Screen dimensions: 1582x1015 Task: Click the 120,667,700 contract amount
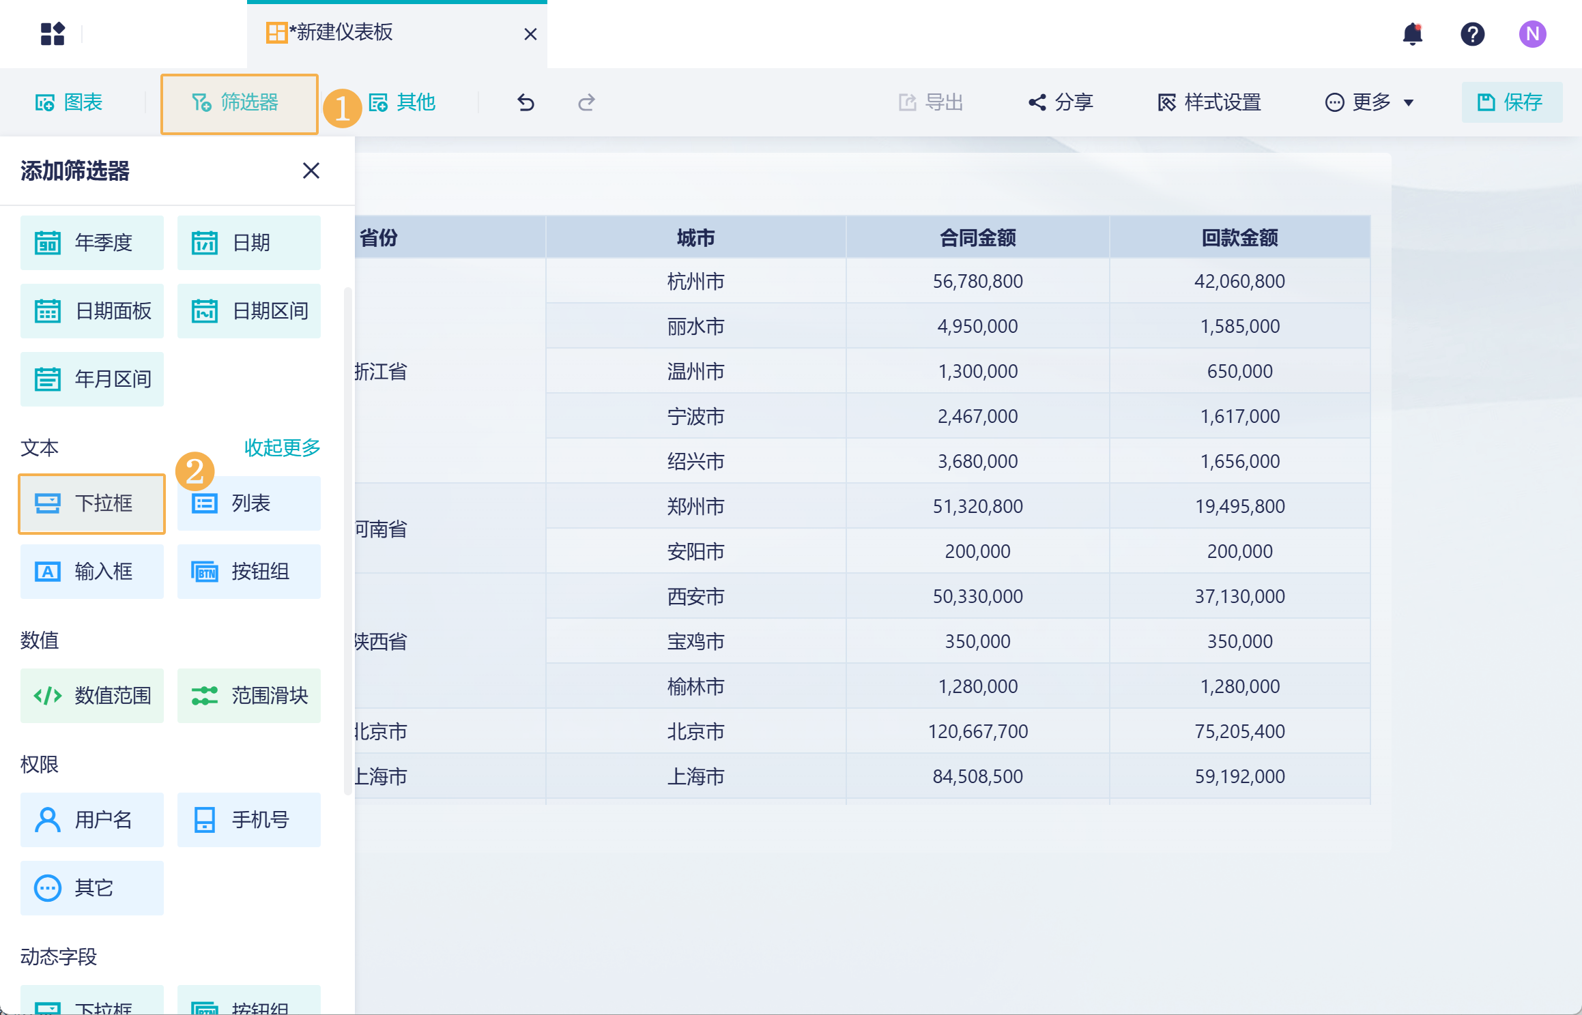tap(977, 731)
